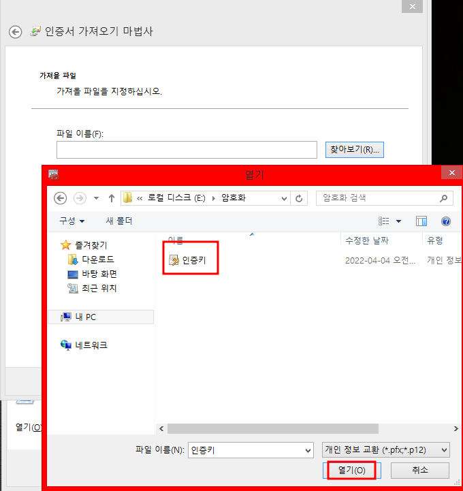The image size is (463, 491).
Task: Click the folder icon in address bar
Action: (x=127, y=198)
